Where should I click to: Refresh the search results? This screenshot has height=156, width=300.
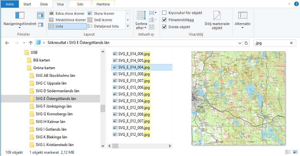[x=246, y=43]
